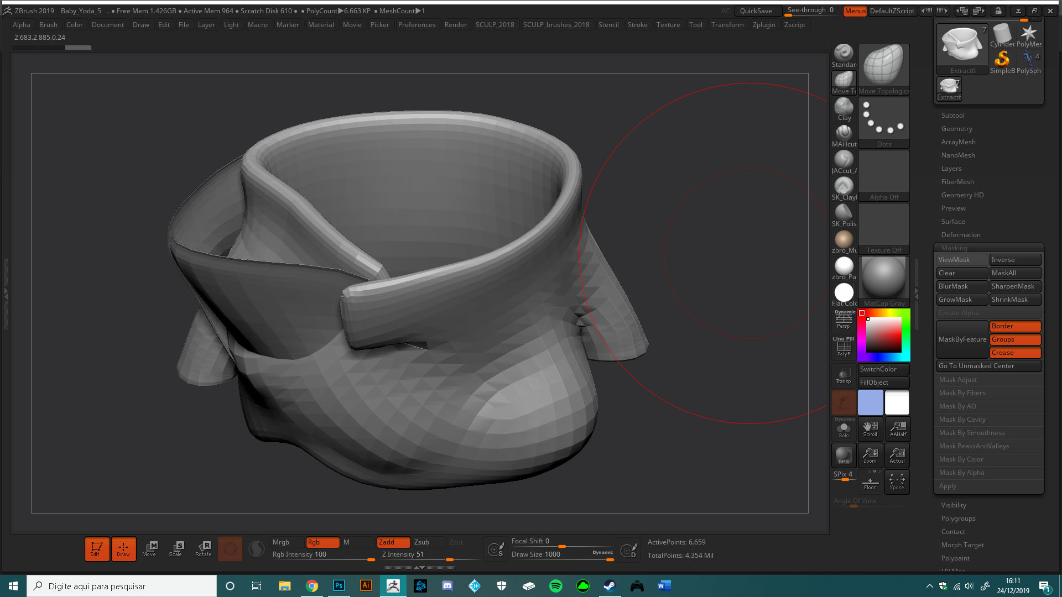Pick a color in the color picker square
Screen dimensions: 1062x597
(x=884, y=335)
